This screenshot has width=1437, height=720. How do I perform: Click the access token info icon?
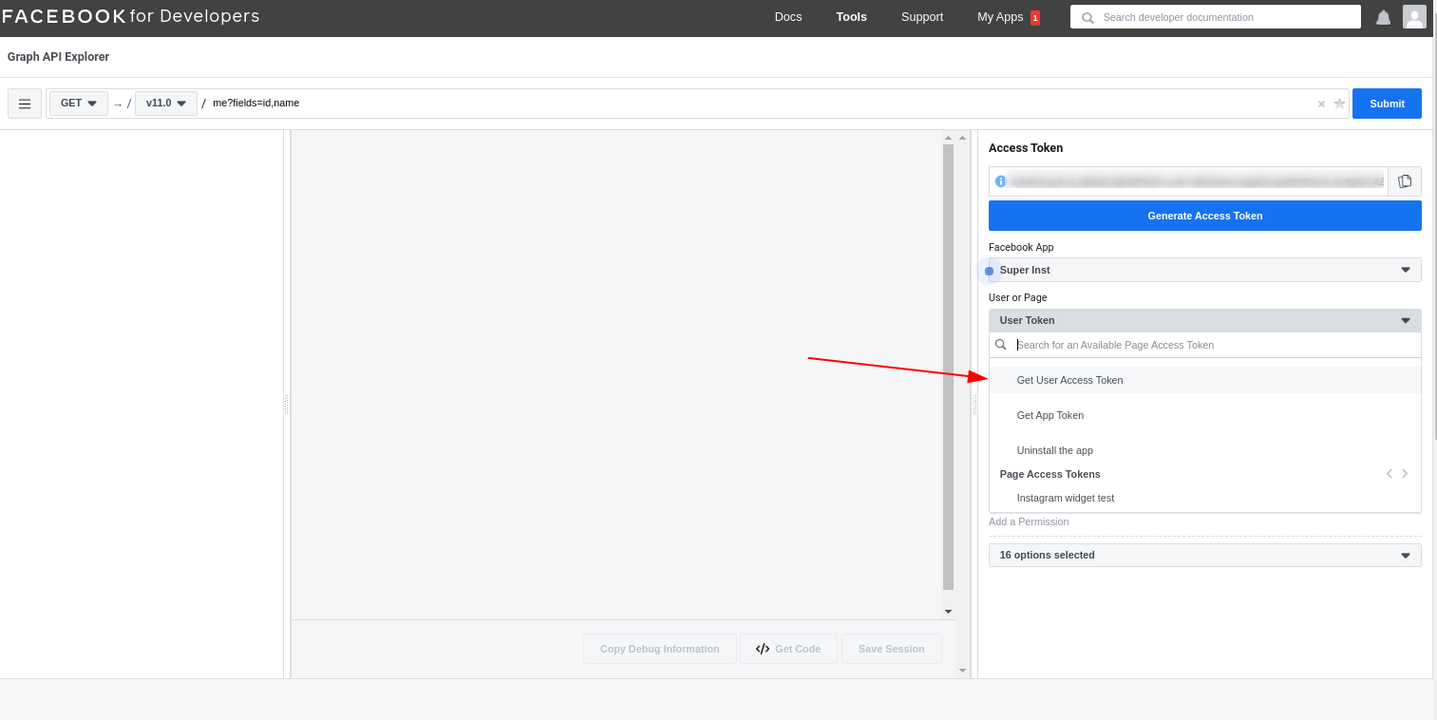click(x=1000, y=181)
